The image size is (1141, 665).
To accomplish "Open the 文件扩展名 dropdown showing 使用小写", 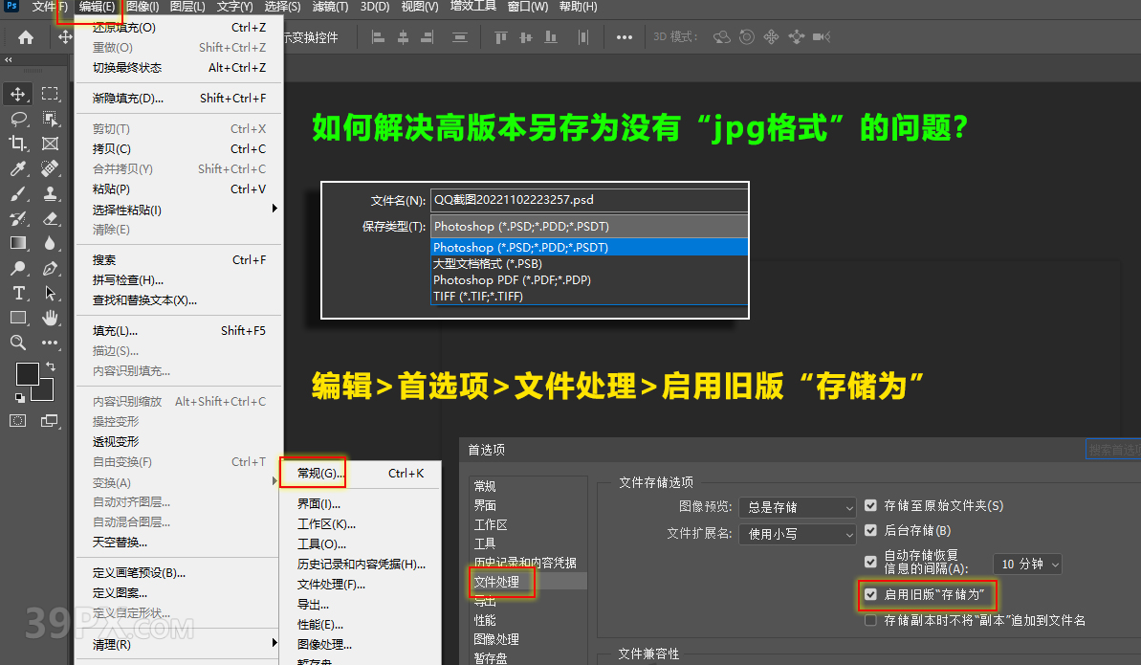I will 798,534.
